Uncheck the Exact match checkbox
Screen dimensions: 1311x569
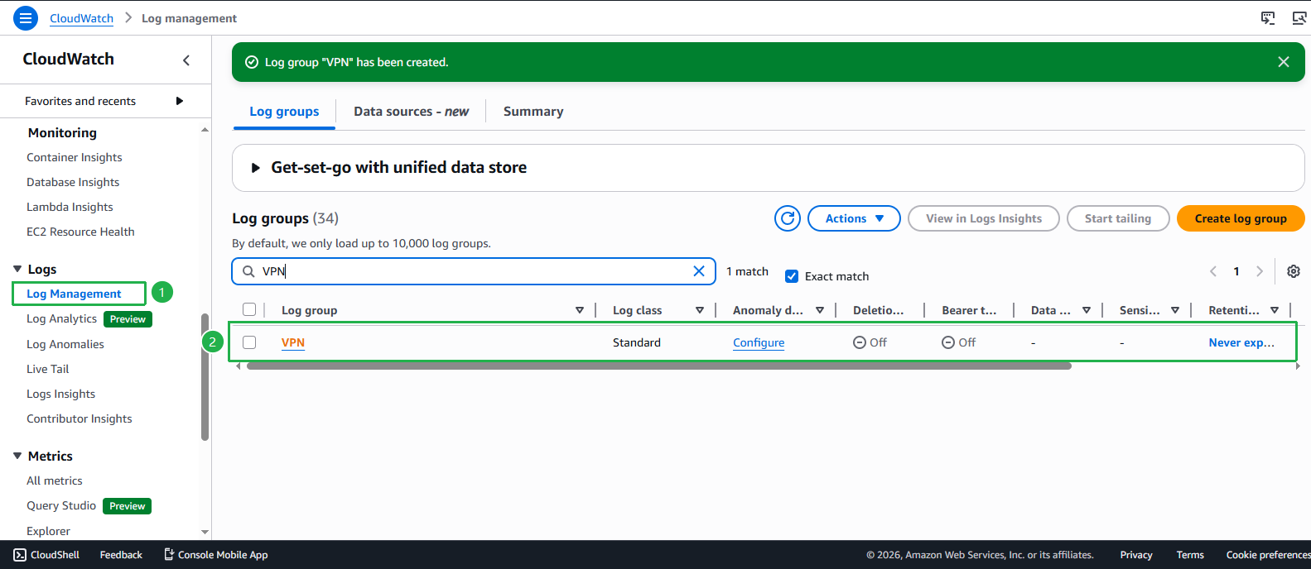(x=792, y=276)
